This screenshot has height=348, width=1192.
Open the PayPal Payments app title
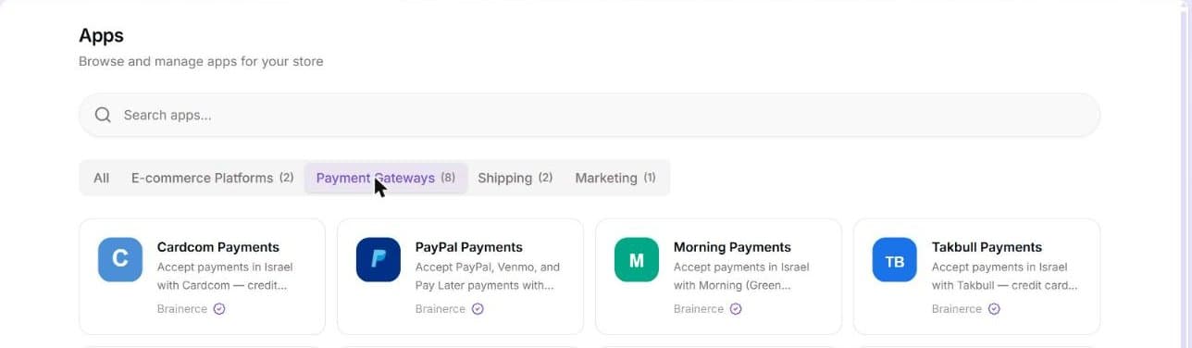(x=469, y=247)
